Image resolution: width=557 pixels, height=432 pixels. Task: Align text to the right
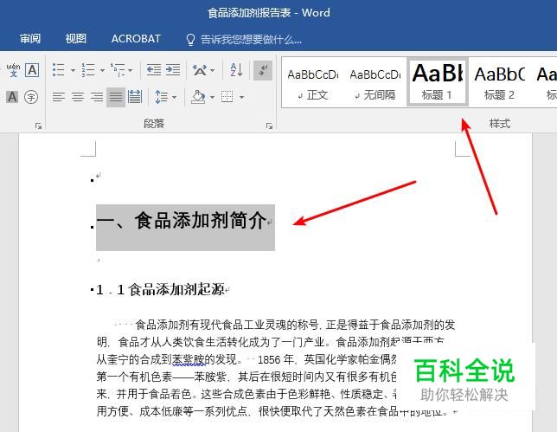[x=97, y=97]
